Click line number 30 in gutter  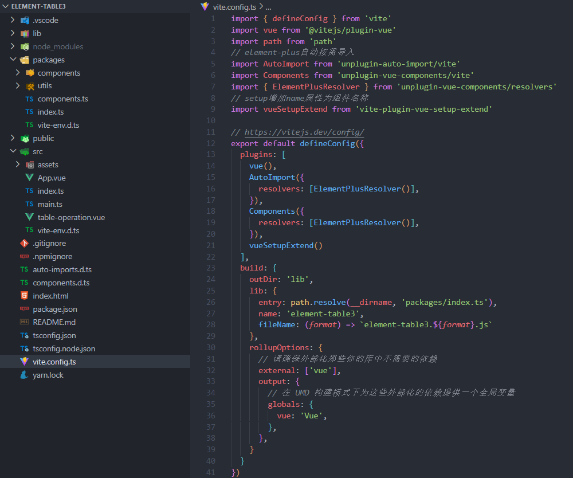click(211, 347)
